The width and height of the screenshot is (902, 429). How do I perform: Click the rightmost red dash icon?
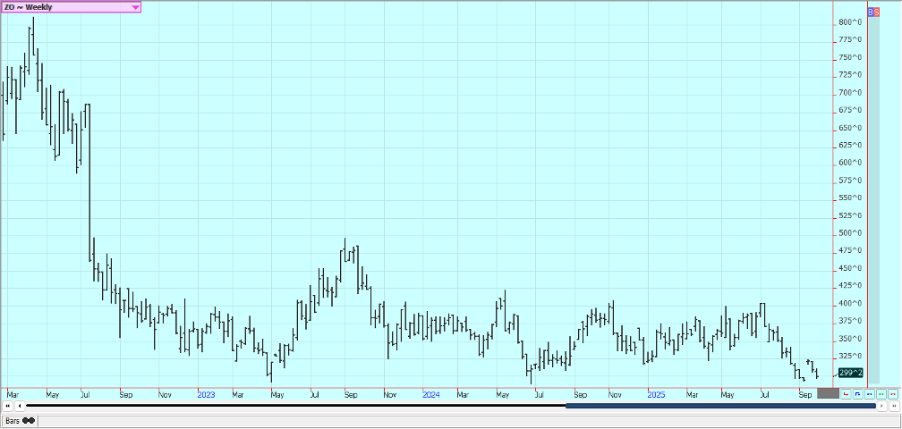point(892,393)
